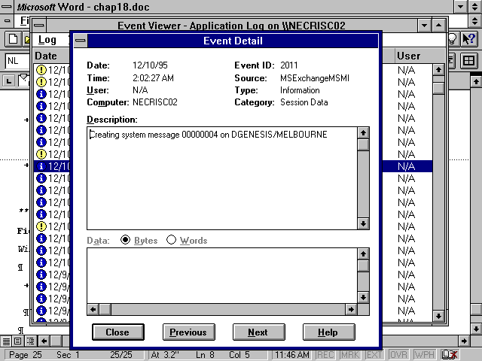Open the Word document control menu box
This screenshot has height=361, width=482.
click(x=7, y=21)
